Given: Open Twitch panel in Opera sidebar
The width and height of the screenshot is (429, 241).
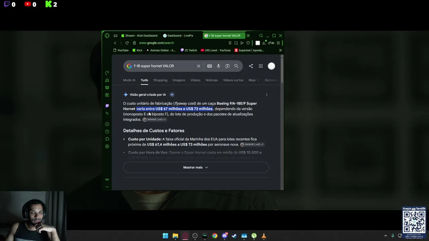Looking at the screenshot, I should (x=107, y=105).
